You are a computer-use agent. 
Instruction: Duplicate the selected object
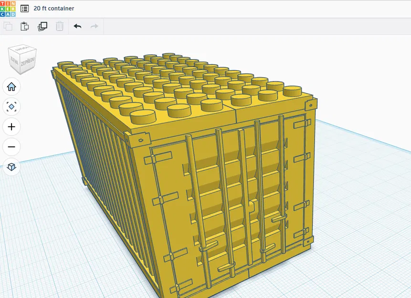(42, 26)
